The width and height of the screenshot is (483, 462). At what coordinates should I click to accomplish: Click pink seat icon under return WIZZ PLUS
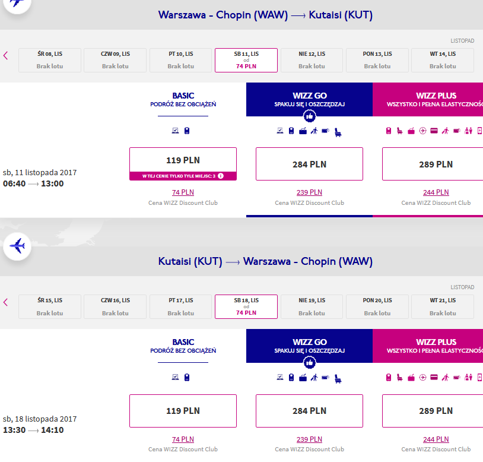[x=399, y=378]
